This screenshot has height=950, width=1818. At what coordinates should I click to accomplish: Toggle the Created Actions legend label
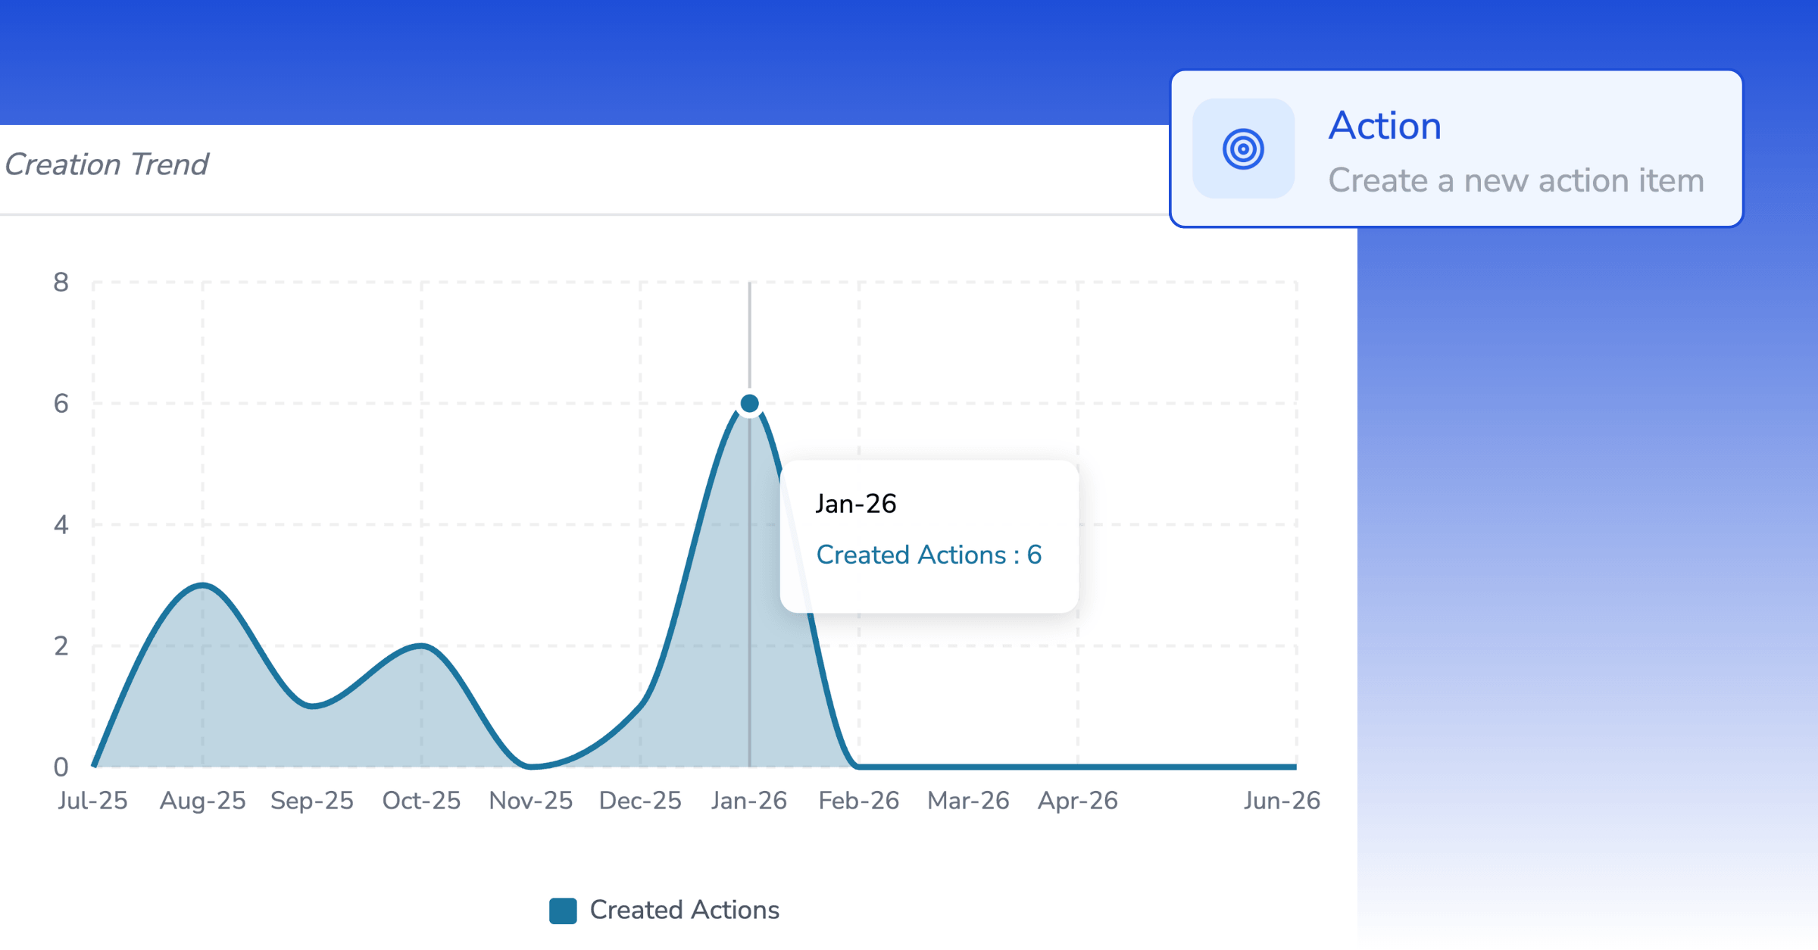click(x=684, y=910)
